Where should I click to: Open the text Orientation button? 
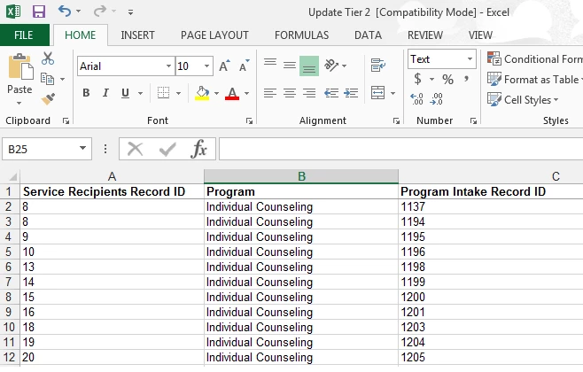(330, 66)
